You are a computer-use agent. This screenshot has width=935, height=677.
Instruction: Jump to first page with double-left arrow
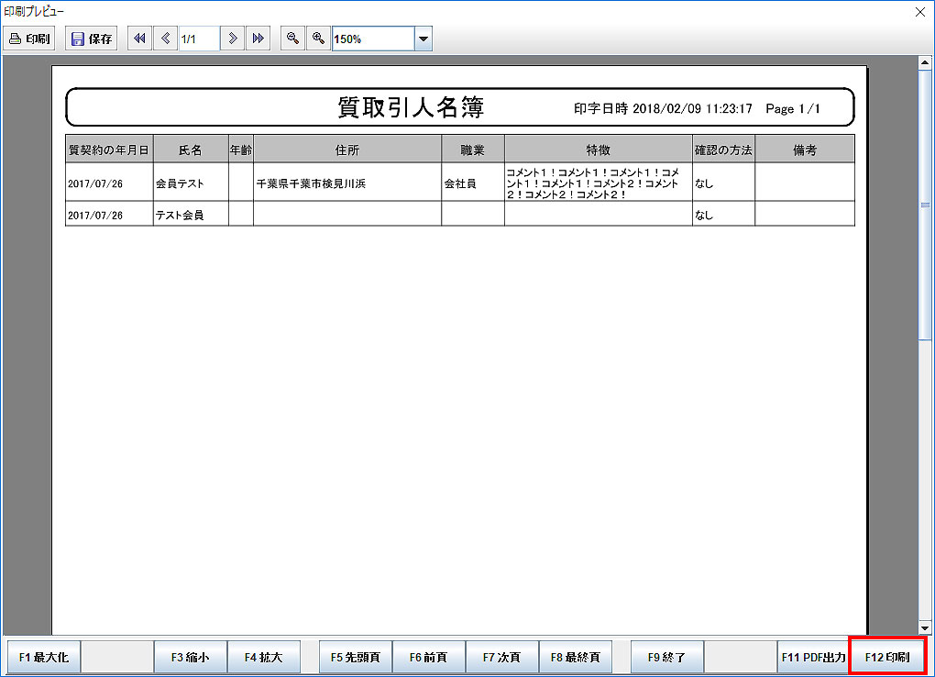point(139,39)
